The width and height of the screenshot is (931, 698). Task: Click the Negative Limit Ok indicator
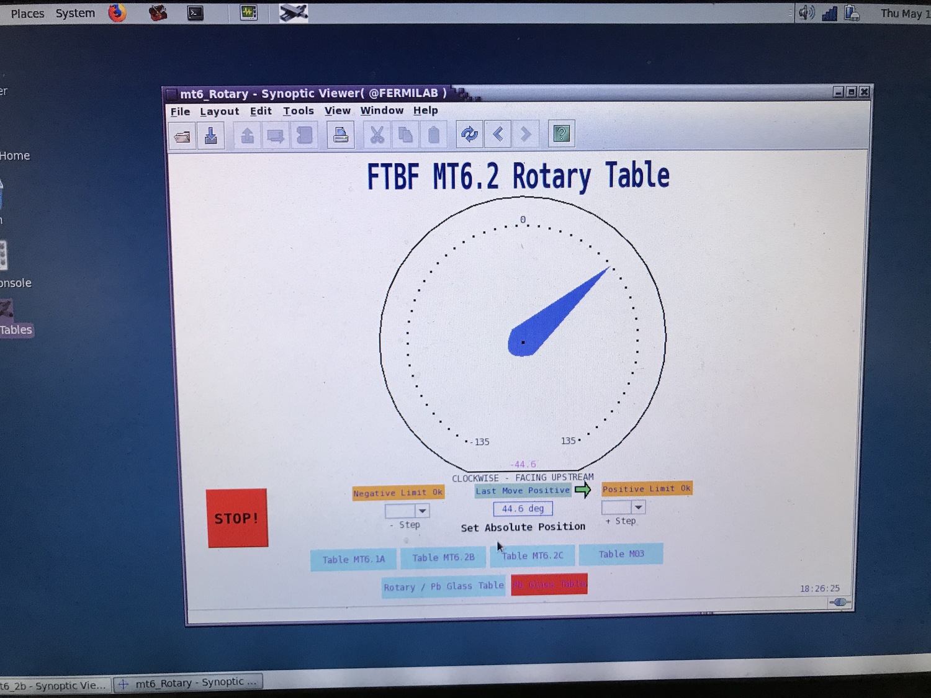(x=398, y=493)
